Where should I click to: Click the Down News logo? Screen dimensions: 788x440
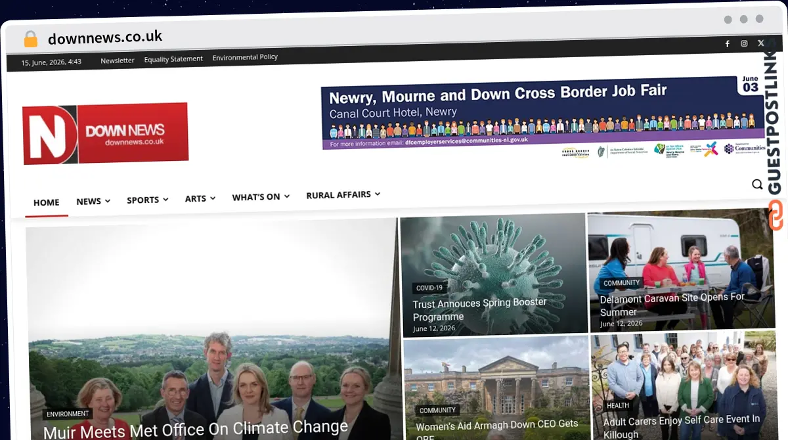pos(106,133)
